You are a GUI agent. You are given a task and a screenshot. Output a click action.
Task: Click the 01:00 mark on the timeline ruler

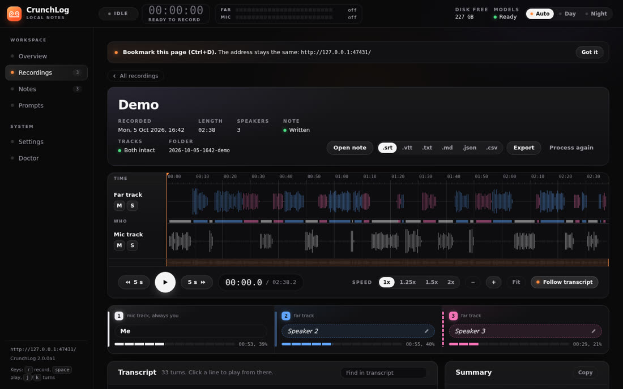342,176
